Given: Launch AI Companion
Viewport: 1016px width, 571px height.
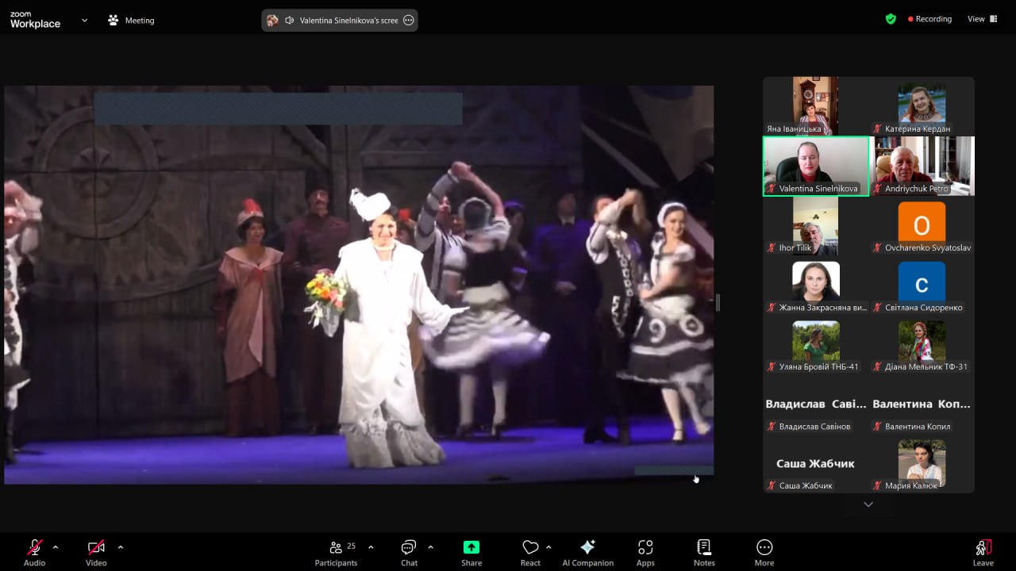Looking at the screenshot, I should click(588, 552).
